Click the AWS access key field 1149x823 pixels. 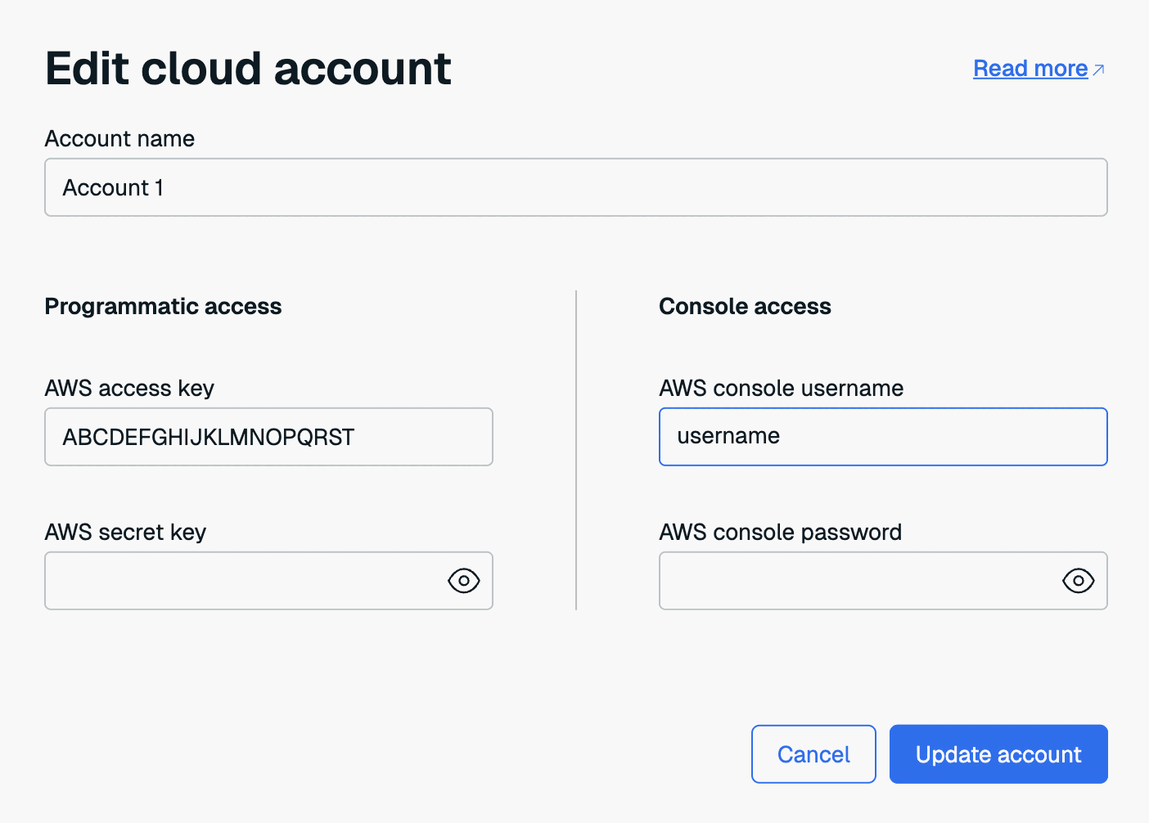point(268,437)
